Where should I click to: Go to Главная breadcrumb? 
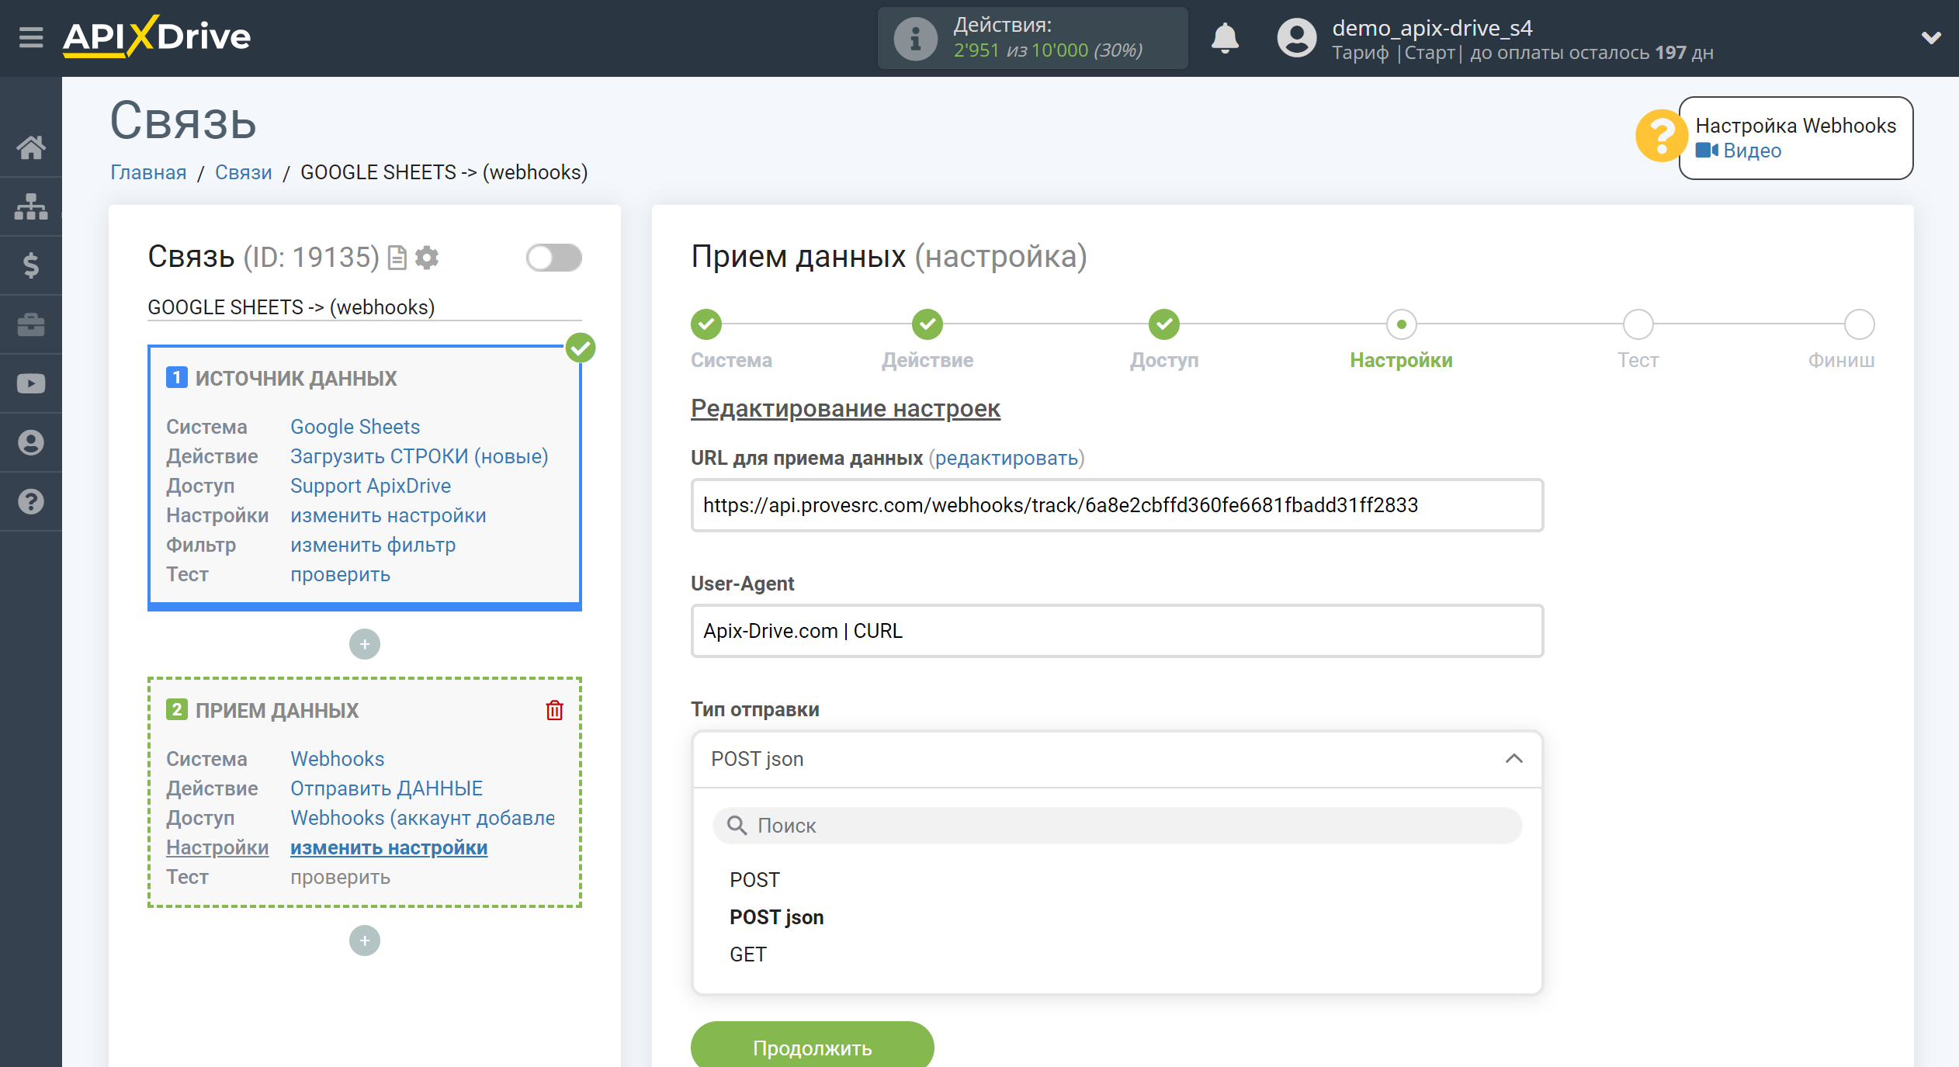tap(148, 172)
